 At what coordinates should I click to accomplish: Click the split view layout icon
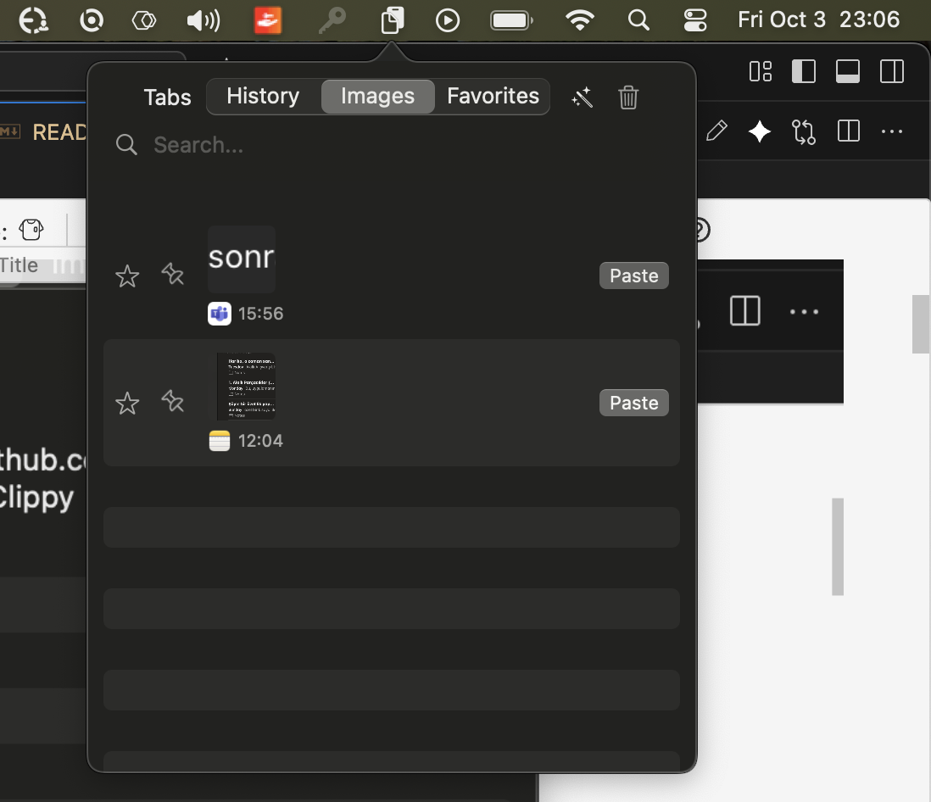[x=849, y=131]
